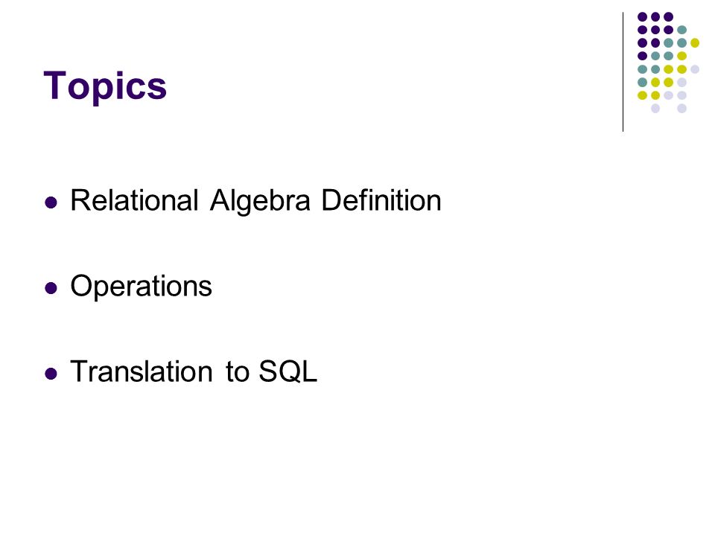715x536 pixels.
Task: Click the bullet before Relational Algebra Definition
Action: point(51,202)
